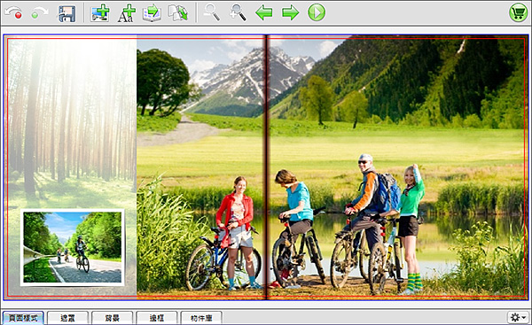The height and width of the screenshot is (325, 532).
Task: Click the copy pages icon
Action: pyautogui.click(x=179, y=13)
